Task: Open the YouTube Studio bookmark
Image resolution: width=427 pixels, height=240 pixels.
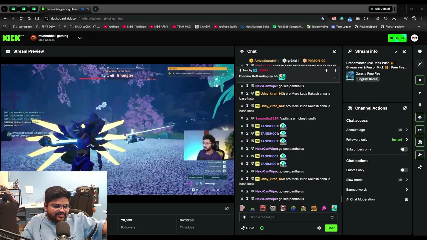Action: [x=226, y=27]
